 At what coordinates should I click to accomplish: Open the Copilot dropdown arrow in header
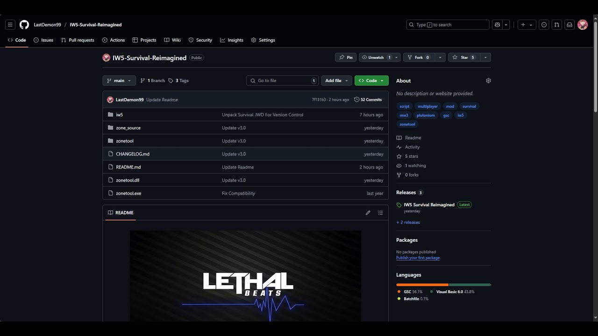[506, 25]
